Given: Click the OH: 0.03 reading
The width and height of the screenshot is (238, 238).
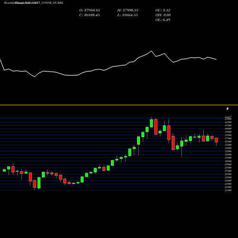Looking at the screenshot, I should (x=163, y=15).
